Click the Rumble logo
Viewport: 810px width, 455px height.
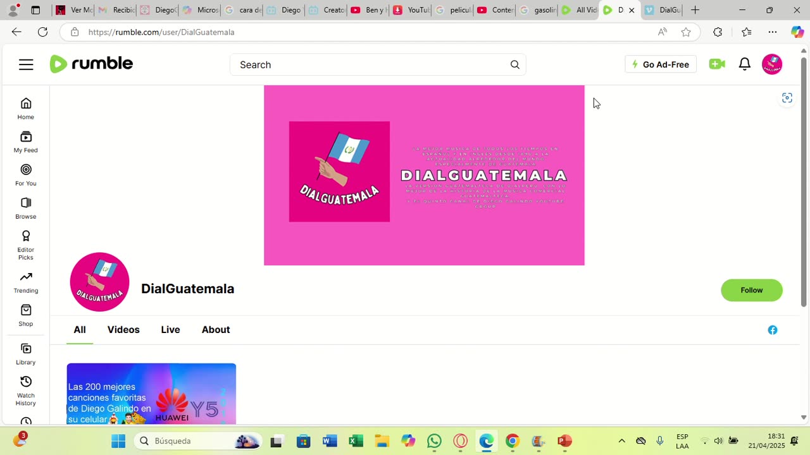point(91,64)
